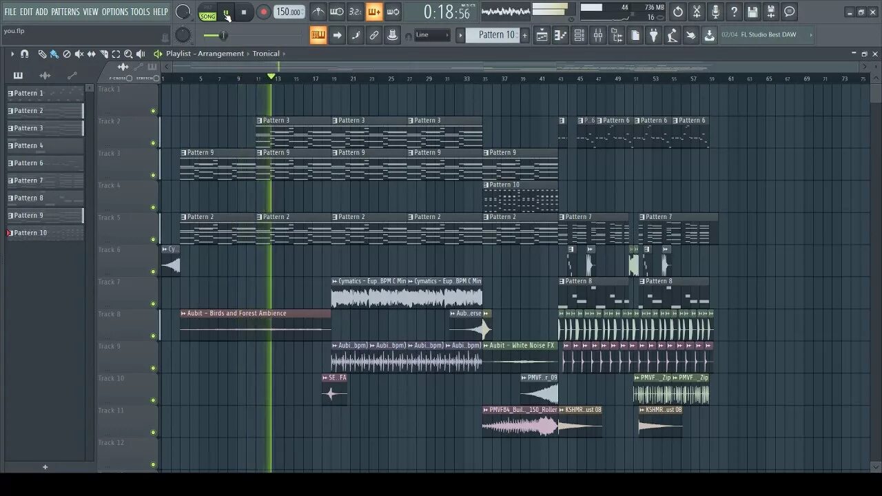Screen dimensions: 882x496
Task: Open help with the question mark icon
Action: [x=734, y=12]
